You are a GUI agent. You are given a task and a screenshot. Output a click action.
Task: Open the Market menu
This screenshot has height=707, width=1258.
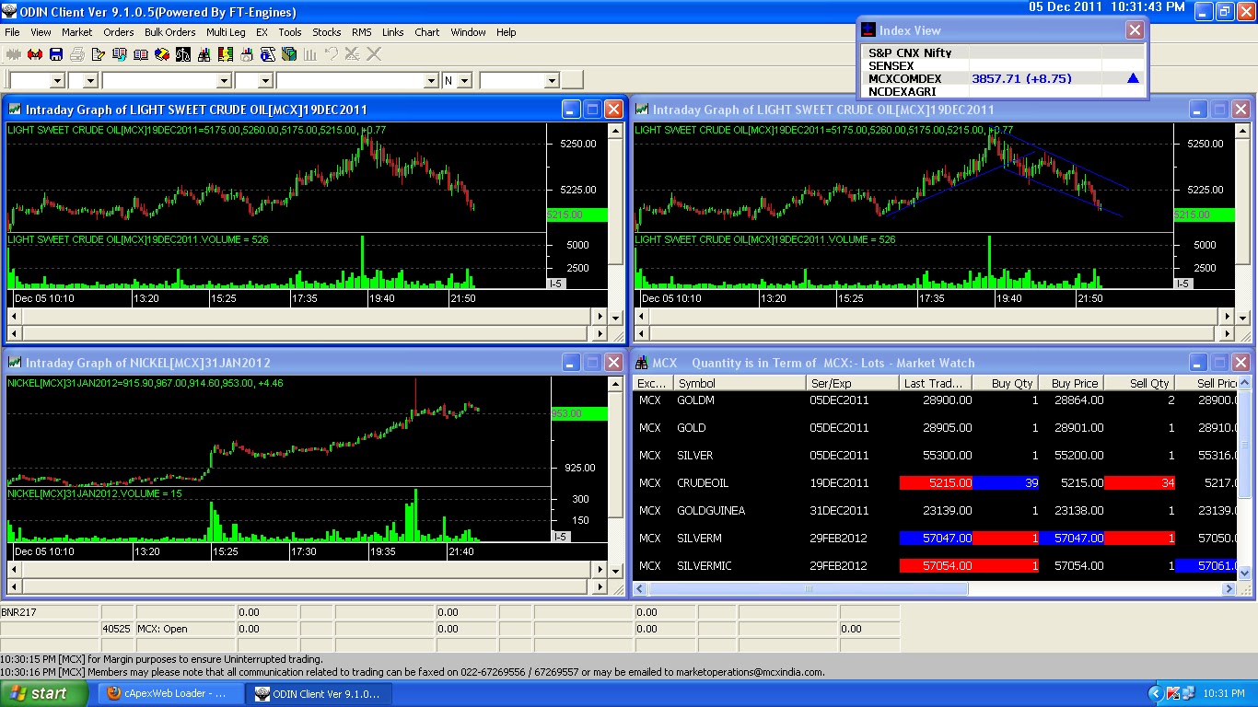[x=77, y=32]
